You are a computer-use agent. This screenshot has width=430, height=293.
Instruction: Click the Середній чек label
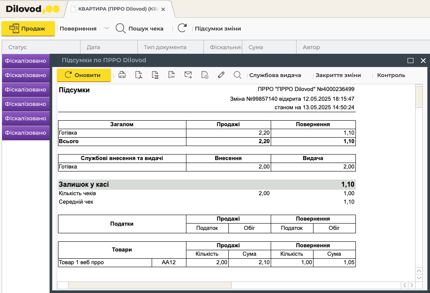point(76,202)
